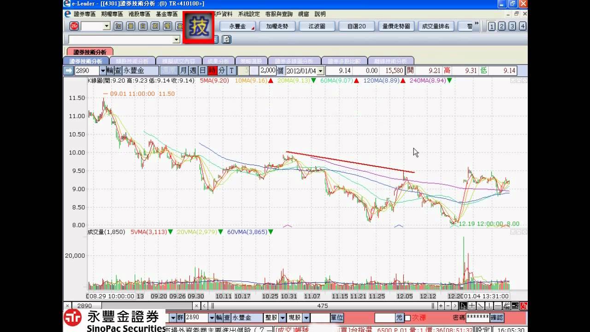Switch chart period to 分 (minute)

click(222, 71)
